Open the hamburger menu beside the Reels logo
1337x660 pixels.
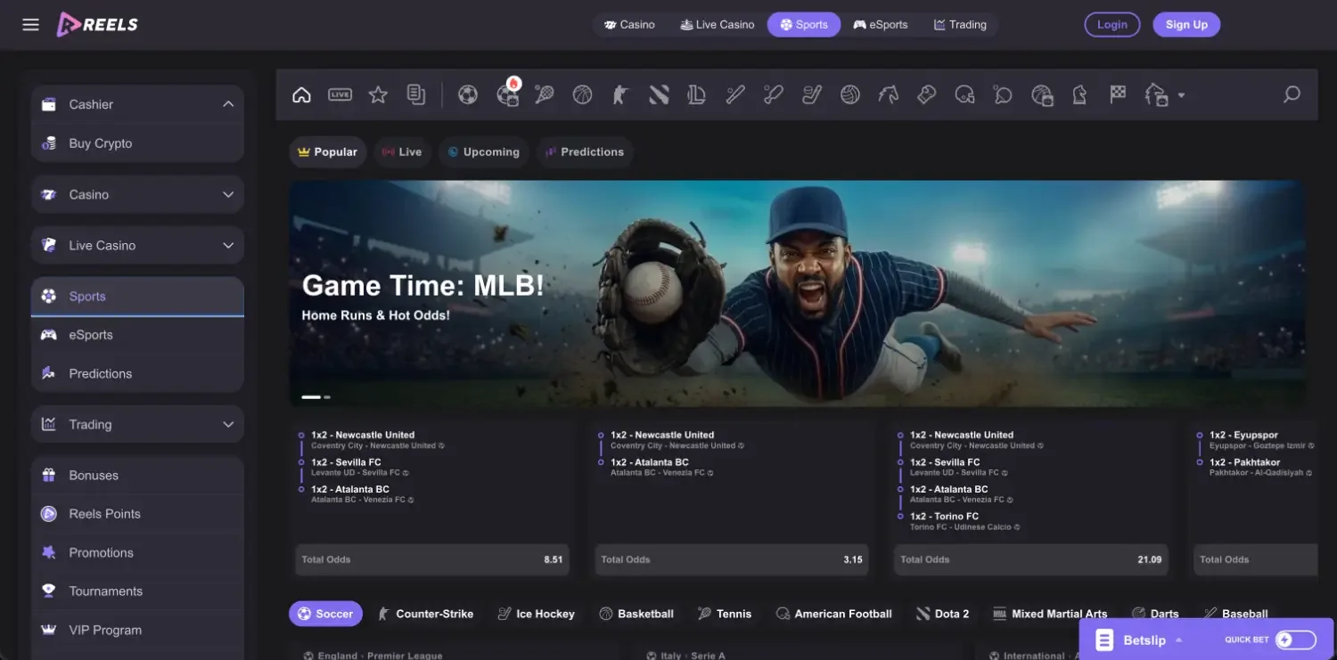point(30,25)
